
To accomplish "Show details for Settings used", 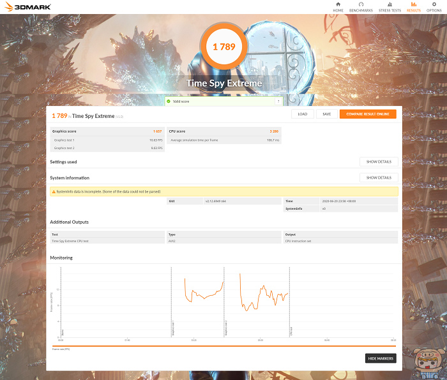I will pyautogui.click(x=379, y=162).
